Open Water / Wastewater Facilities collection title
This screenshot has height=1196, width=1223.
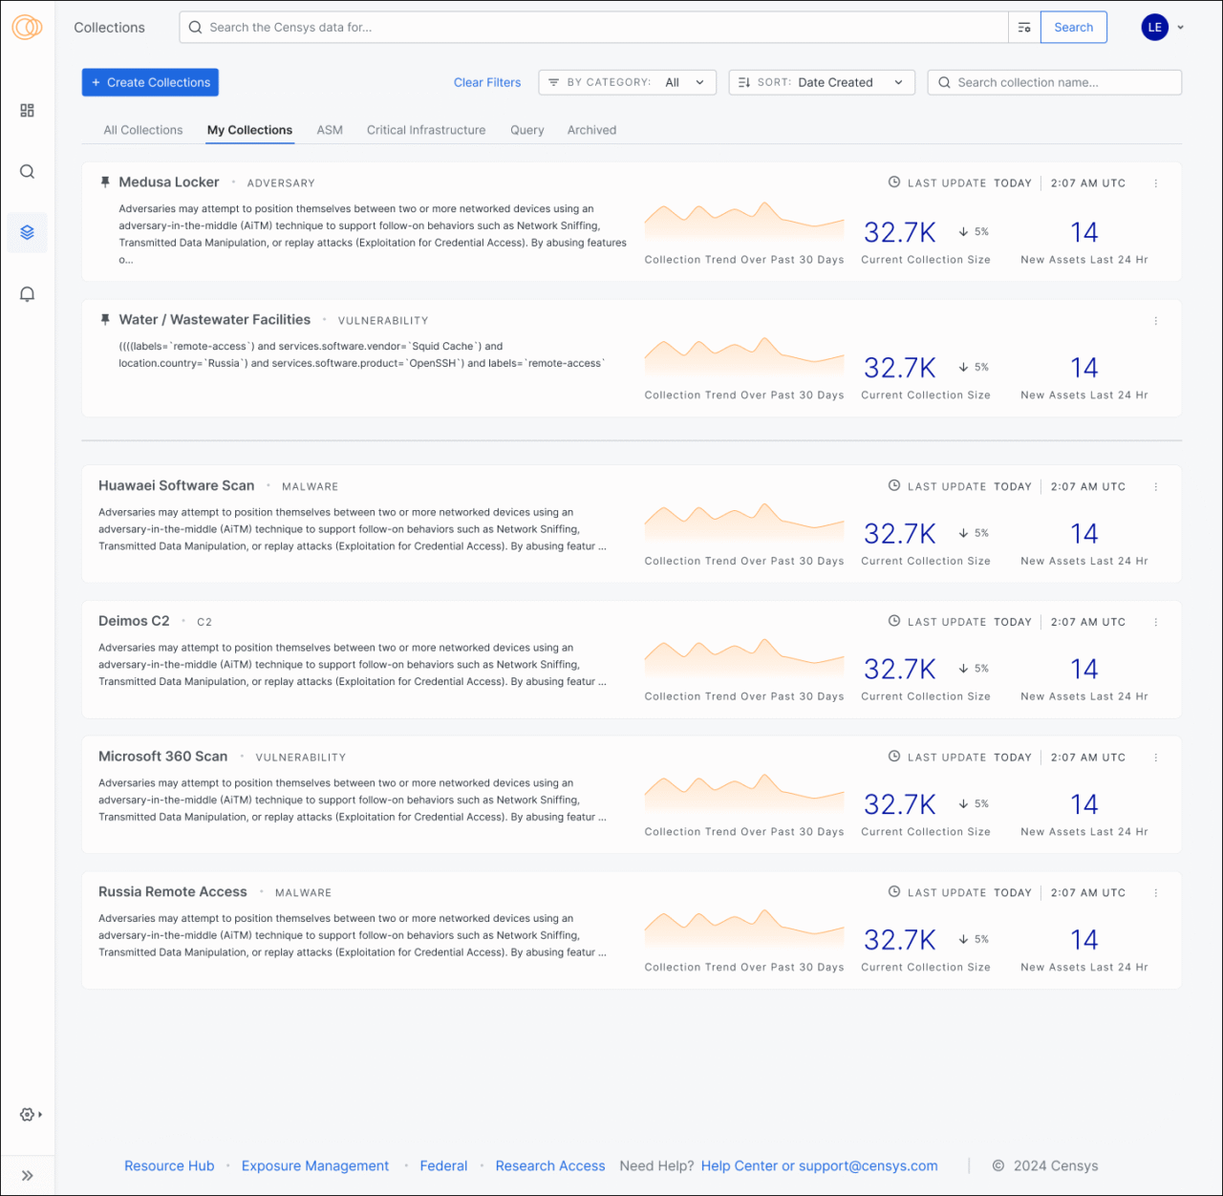(214, 320)
